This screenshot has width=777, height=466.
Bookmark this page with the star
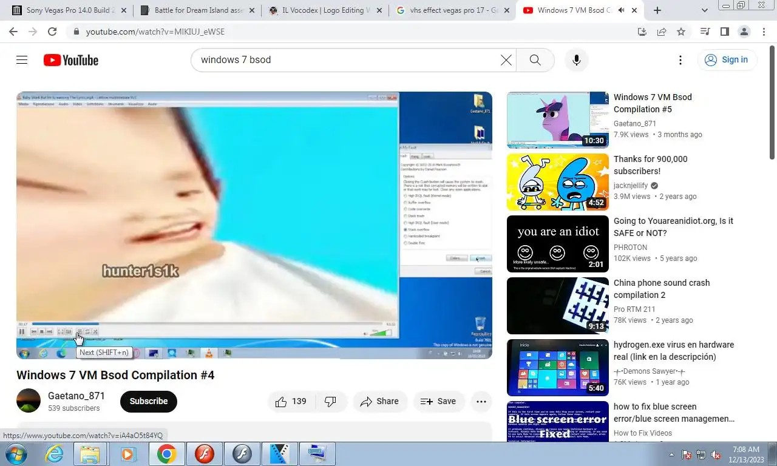(x=681, y=32)
